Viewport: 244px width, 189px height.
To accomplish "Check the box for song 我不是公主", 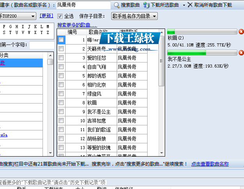I will (61, 112).
